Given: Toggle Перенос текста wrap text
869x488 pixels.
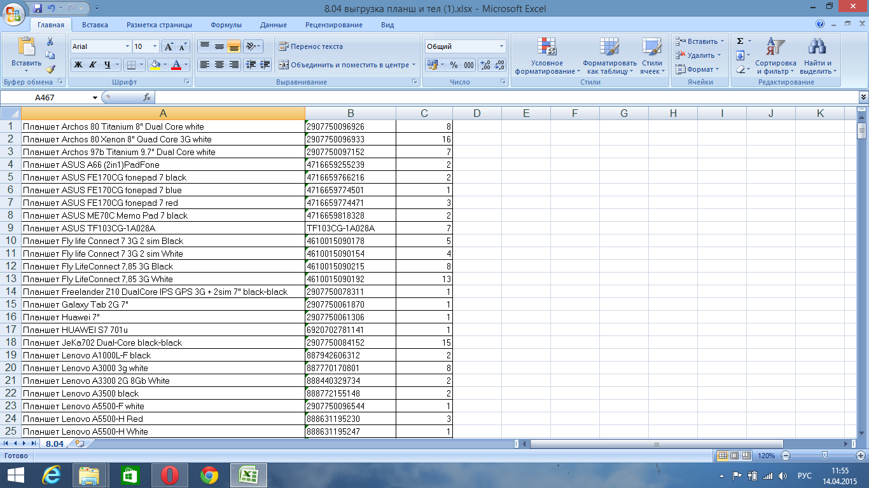Looking at the screenshot, I should coord(311,46).
